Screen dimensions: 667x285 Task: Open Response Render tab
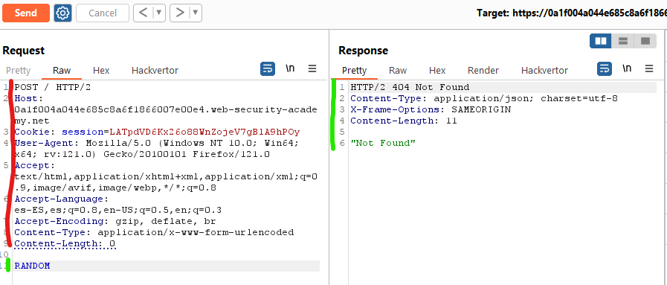(483, 71)
